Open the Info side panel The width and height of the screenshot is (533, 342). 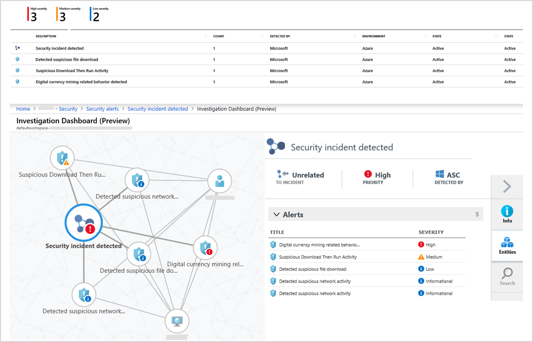[507, 215]
